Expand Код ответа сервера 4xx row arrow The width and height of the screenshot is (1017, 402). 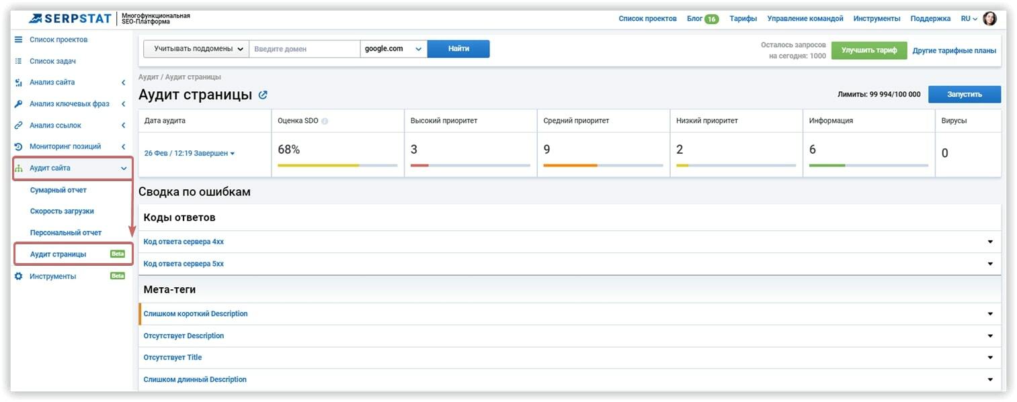(990, 242)
